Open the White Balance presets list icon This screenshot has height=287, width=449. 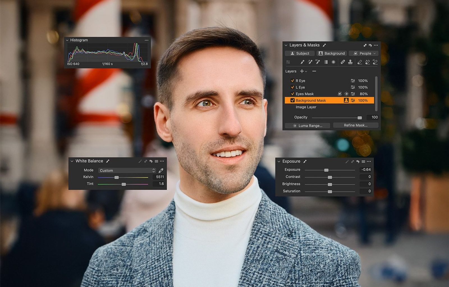156,161
